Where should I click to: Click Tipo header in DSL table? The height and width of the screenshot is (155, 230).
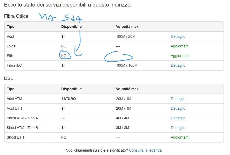(11, 89)
